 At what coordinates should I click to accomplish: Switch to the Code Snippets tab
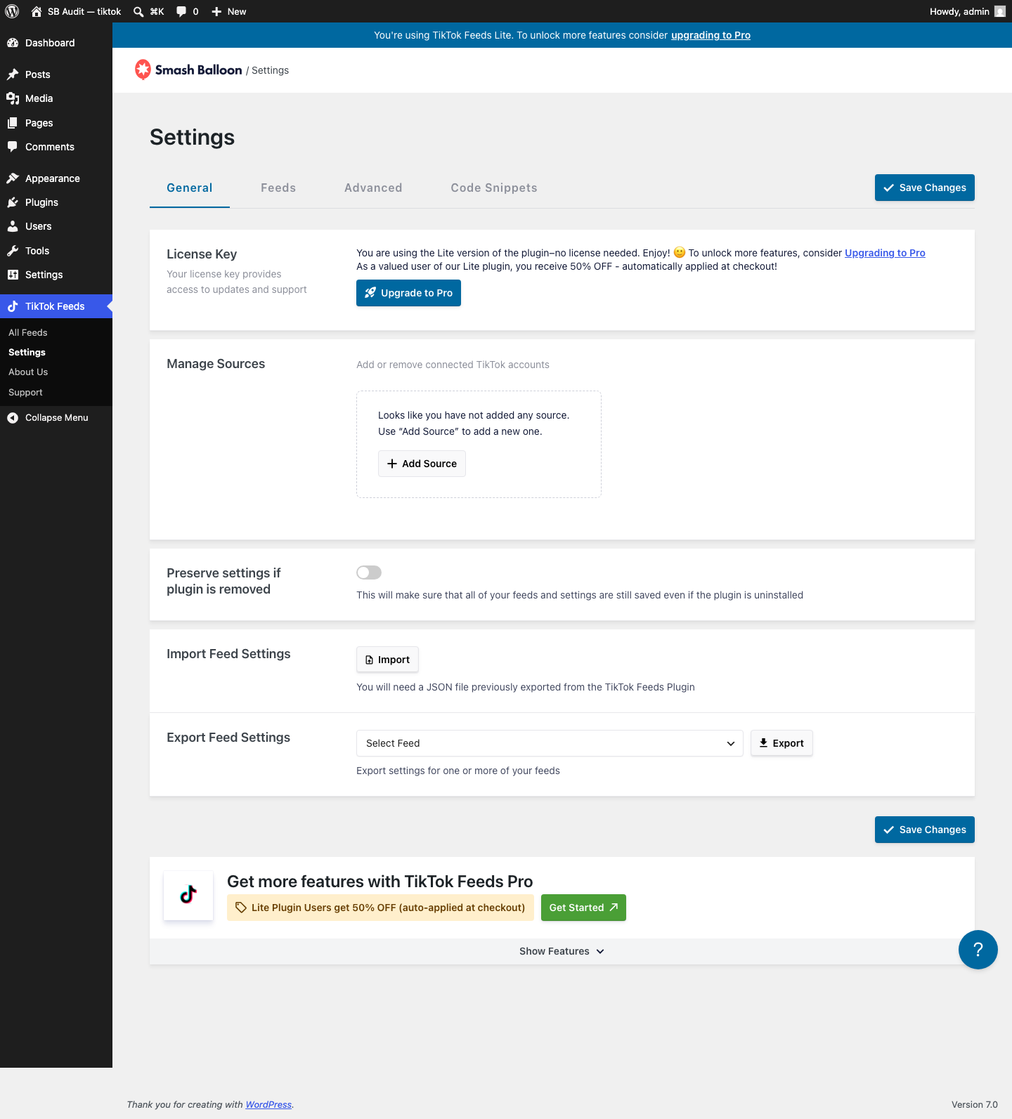click(x=494, y=188)
